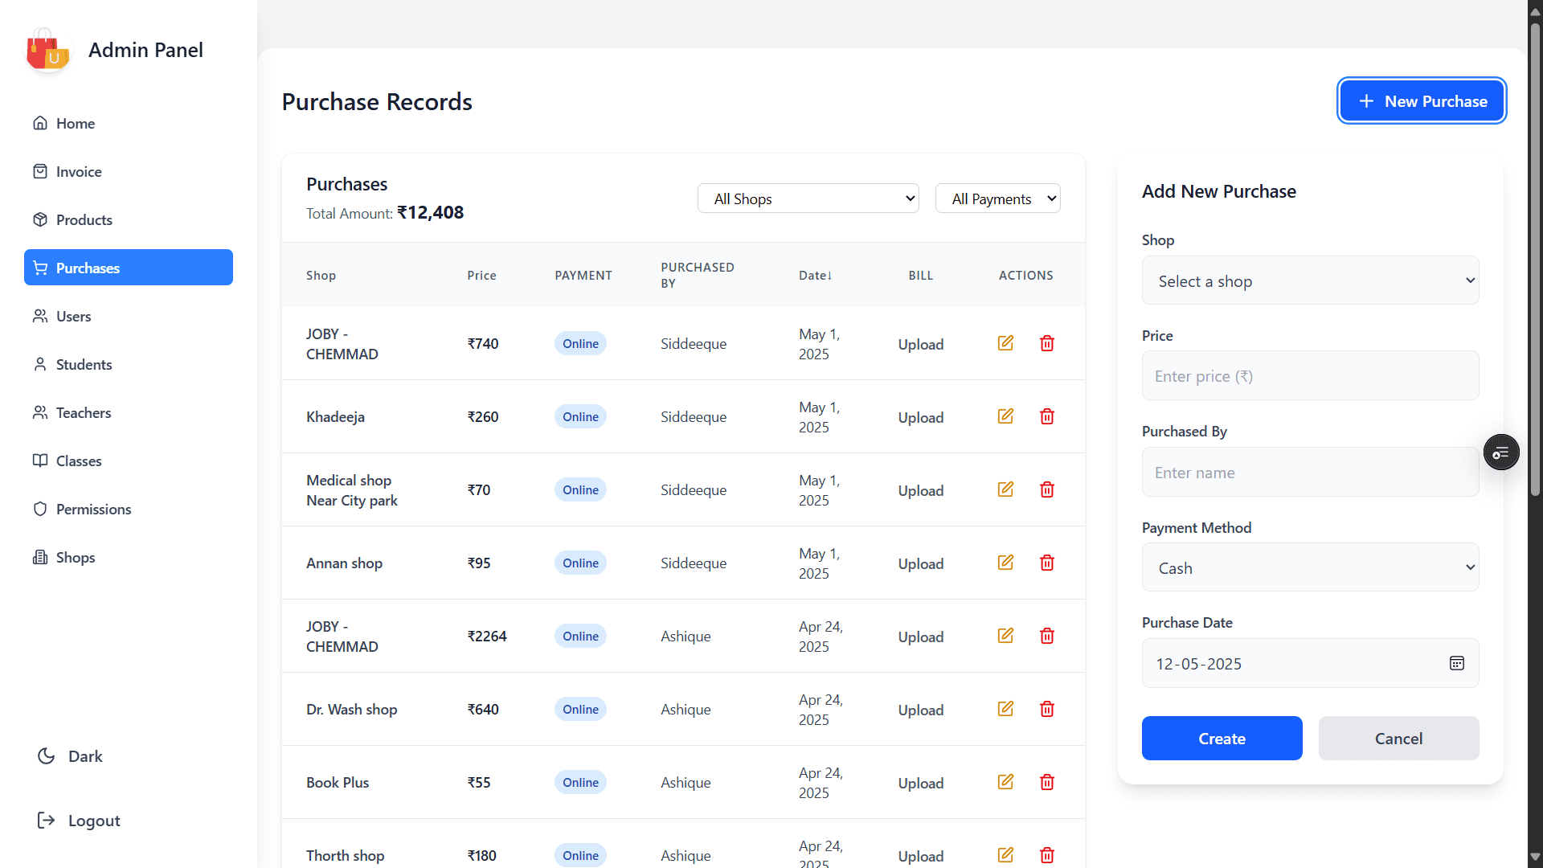The image size is (1543, 868).
Task: Toggle Dark mode in the sidebar
Action: (x=70, y=756)
